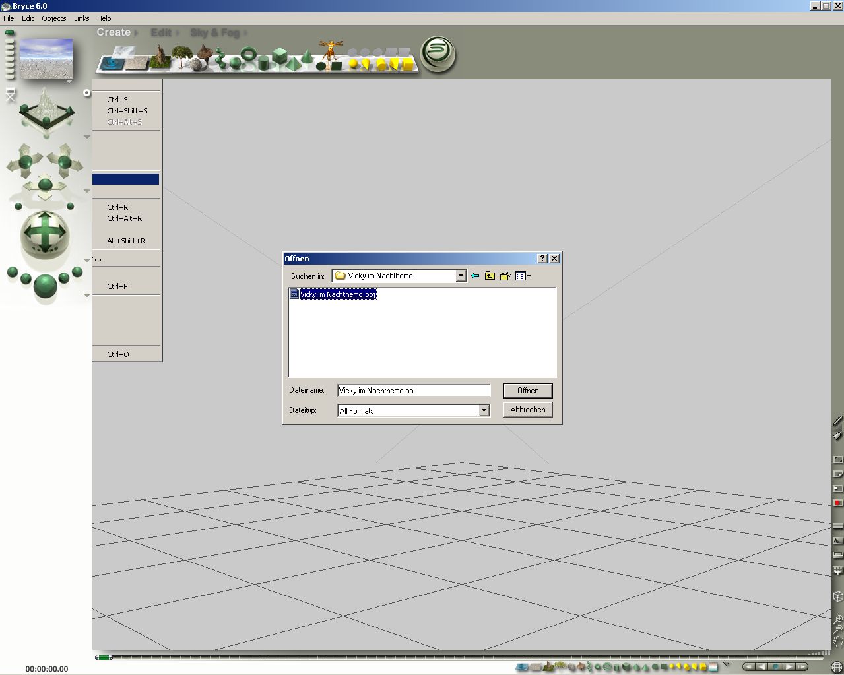
Task: Click the zoom in magnifier tool
Action: point(837,620)
